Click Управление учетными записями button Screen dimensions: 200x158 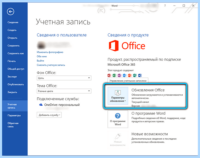128,81
